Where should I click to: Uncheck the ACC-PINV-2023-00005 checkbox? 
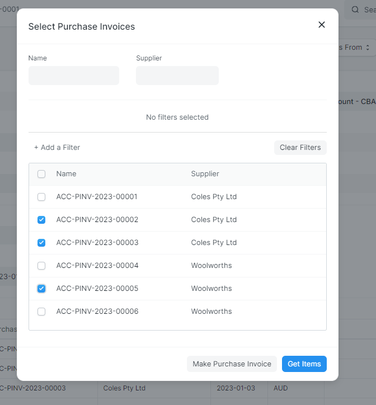41,289
